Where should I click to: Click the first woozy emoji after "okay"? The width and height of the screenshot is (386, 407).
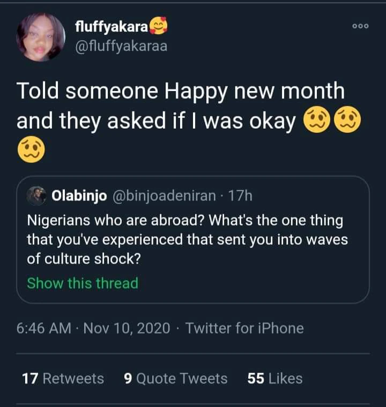[316, 121]
